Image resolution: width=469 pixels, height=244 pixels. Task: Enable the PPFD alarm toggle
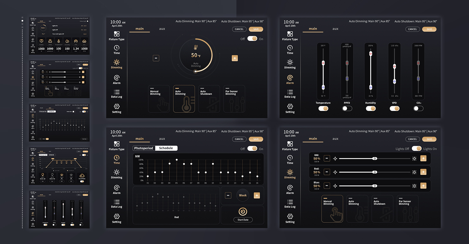pyautogui.click(x=347, y=108)
